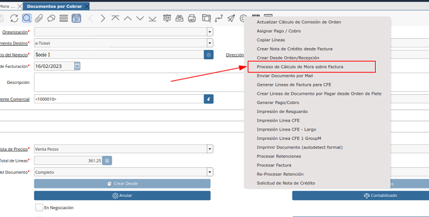Open the record lookup magnifier icon

click(x=27, y=18)
